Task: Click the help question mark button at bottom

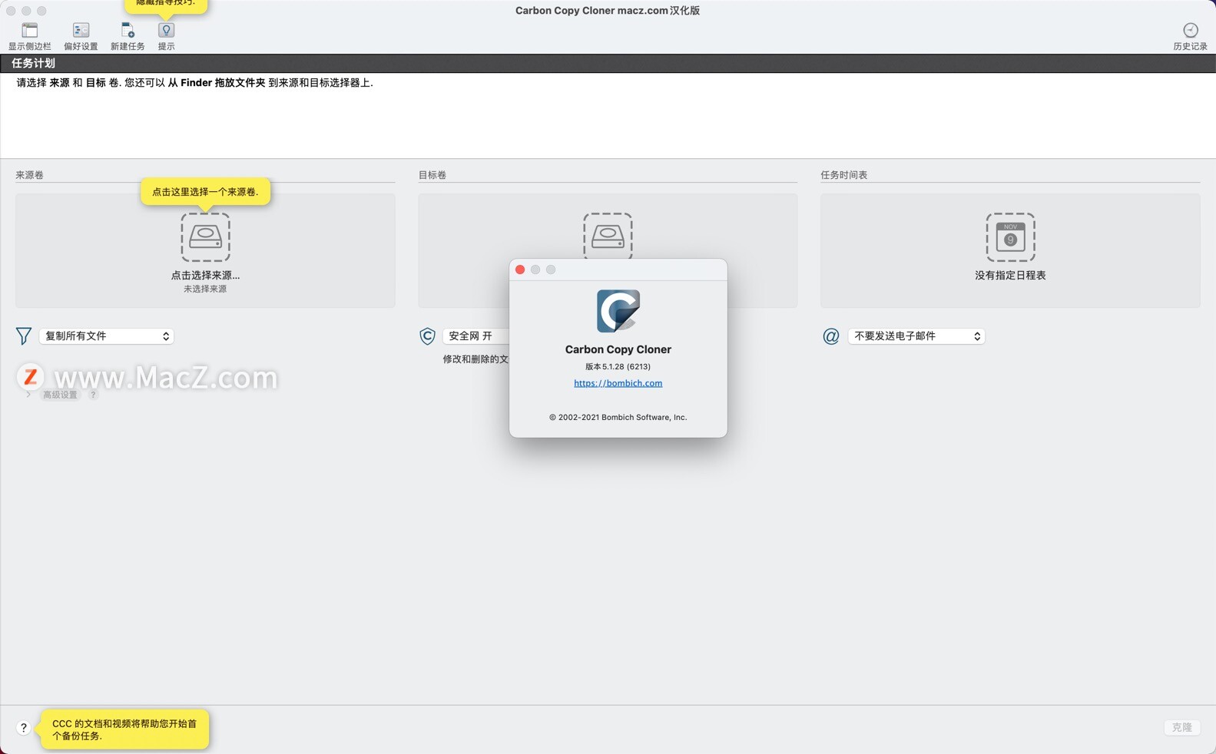Action: tap(24, 728)
